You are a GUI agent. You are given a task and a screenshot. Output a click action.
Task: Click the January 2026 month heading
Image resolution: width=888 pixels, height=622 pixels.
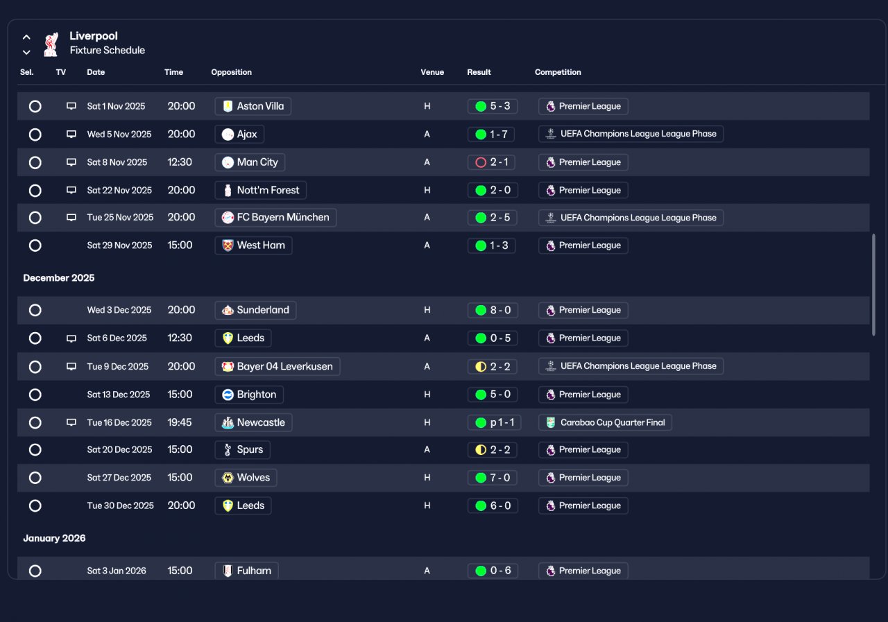[54, 538]
